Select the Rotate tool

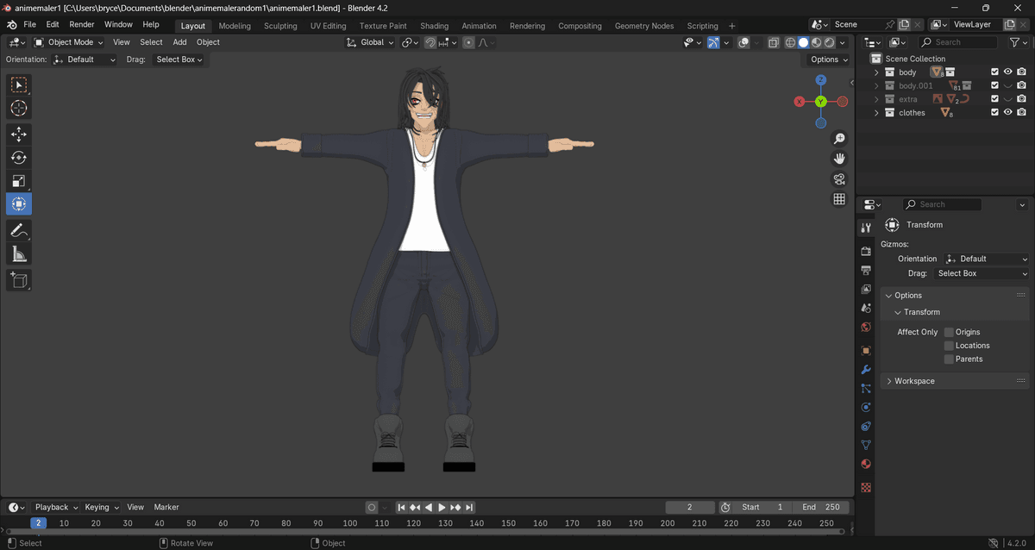coord(19,158)
